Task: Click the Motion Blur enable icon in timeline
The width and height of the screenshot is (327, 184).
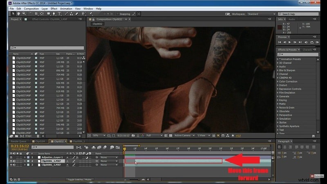Action: 105,147
